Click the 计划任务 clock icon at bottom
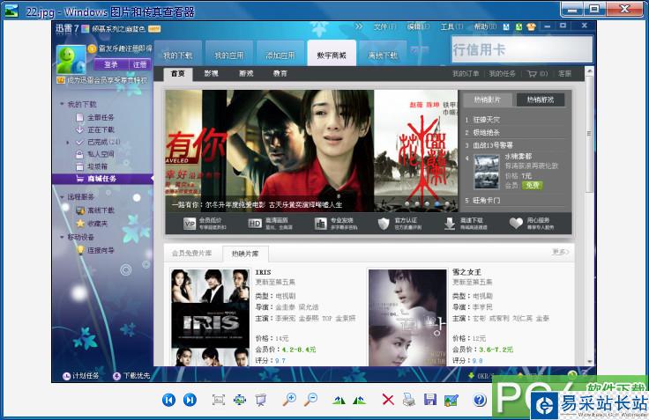Image resolution: width=649 pixels, height=420 pixels. tap(66, 376)
